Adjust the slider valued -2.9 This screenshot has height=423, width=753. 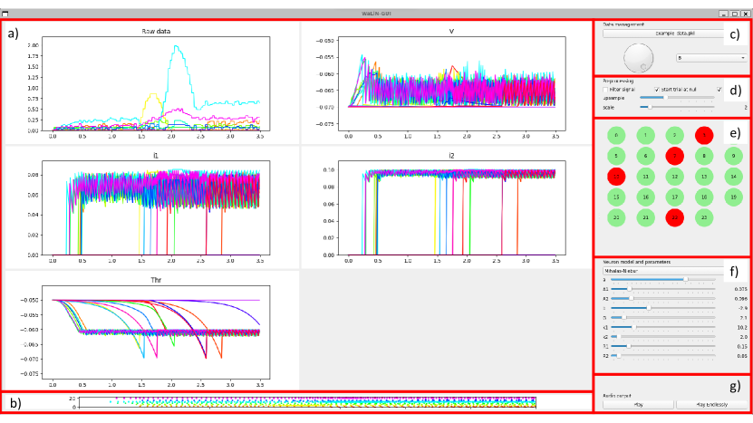click(x=662, y=308)
